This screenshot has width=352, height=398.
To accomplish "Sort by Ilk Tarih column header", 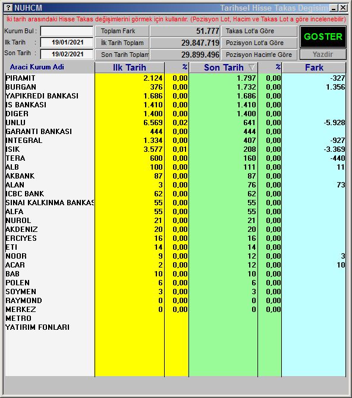I will coord(130,68).
